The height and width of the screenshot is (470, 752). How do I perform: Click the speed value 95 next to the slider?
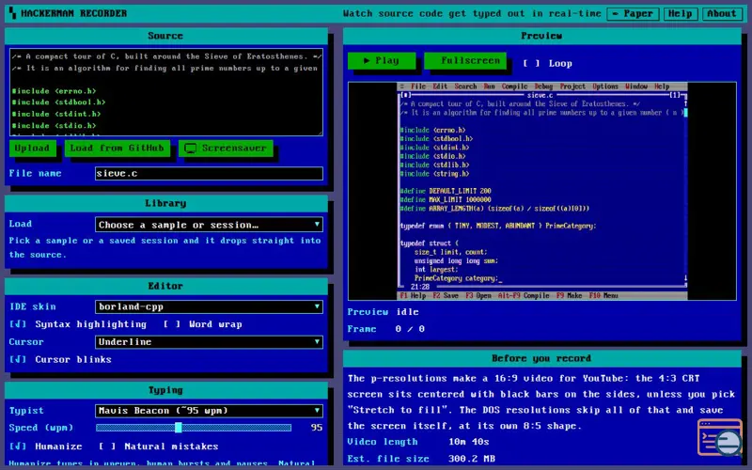(317, 428)
